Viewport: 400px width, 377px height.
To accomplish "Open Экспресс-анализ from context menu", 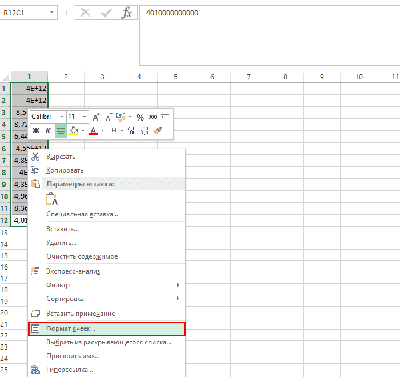I will pos(107,271).
